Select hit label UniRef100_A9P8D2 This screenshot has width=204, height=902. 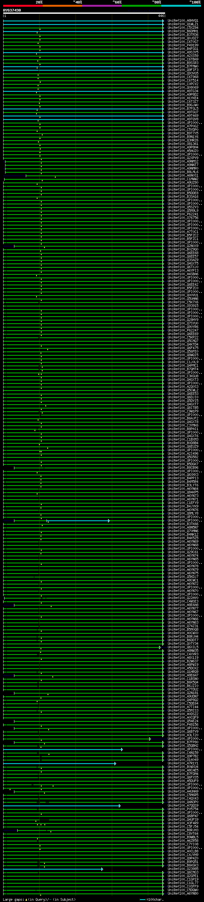coord(183,94)
